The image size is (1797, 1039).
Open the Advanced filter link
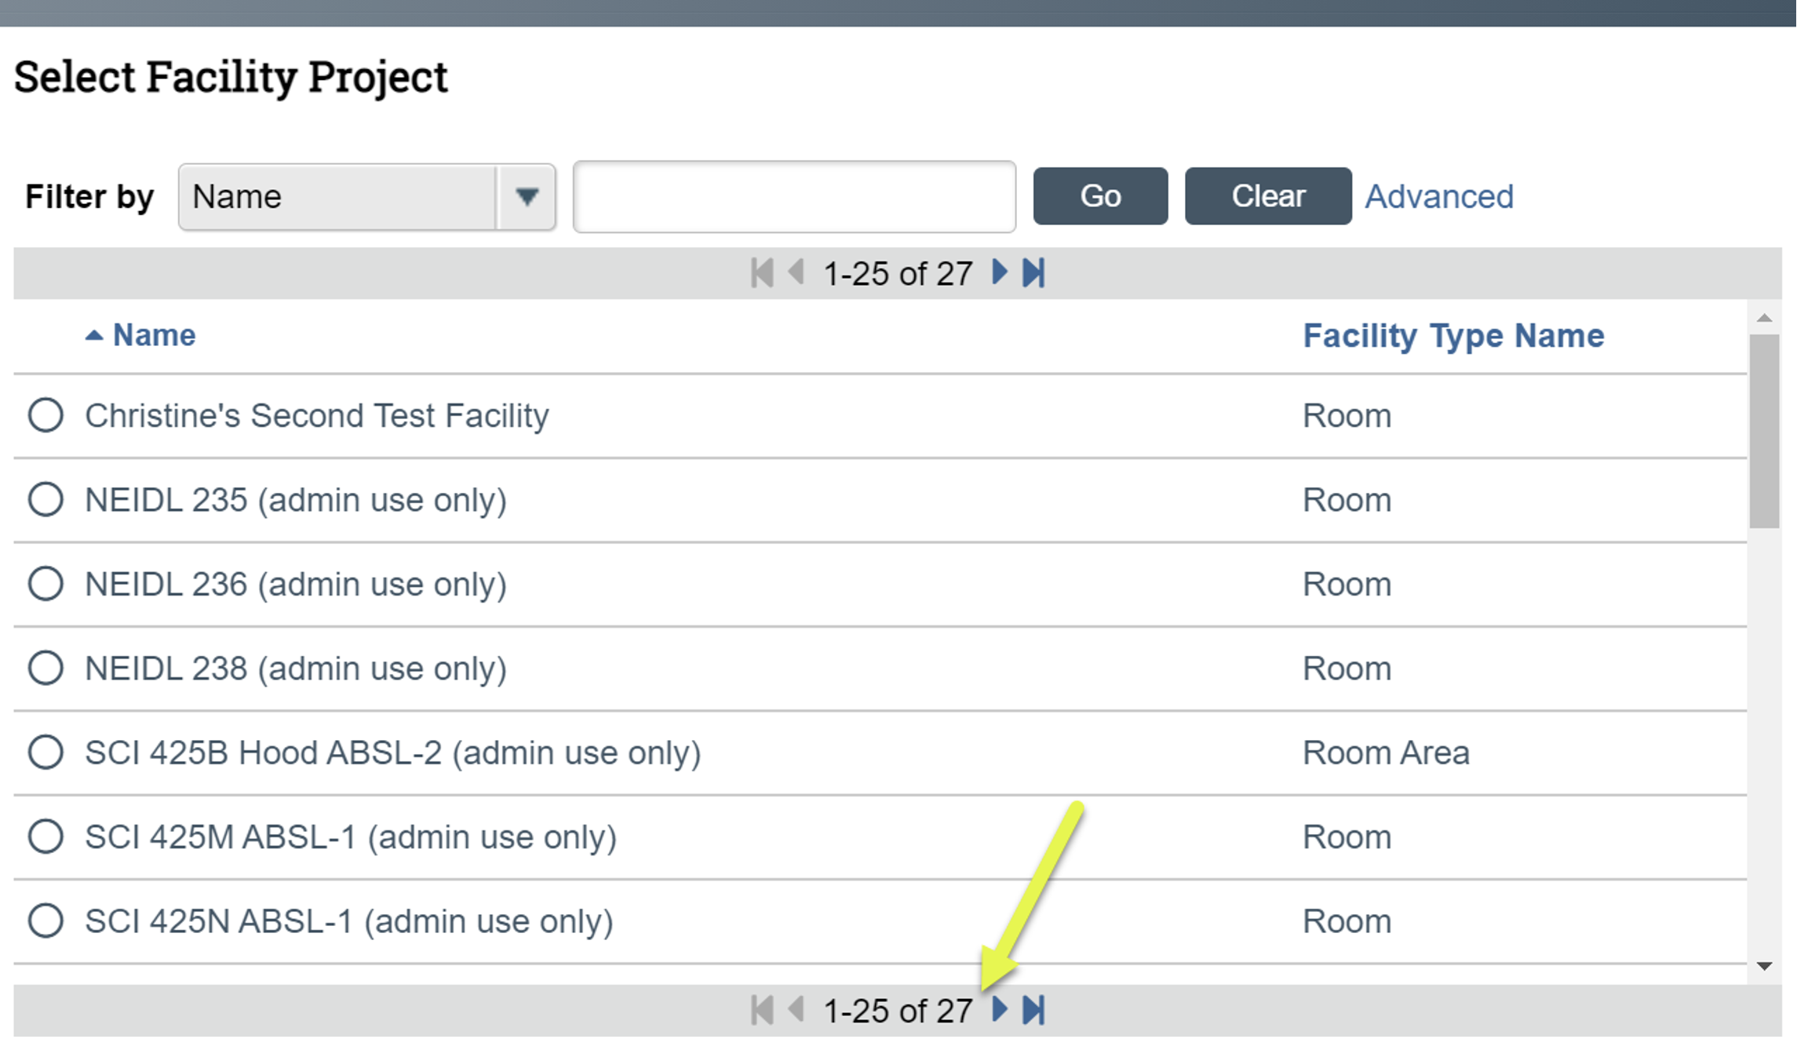[x=1439, y=196]
